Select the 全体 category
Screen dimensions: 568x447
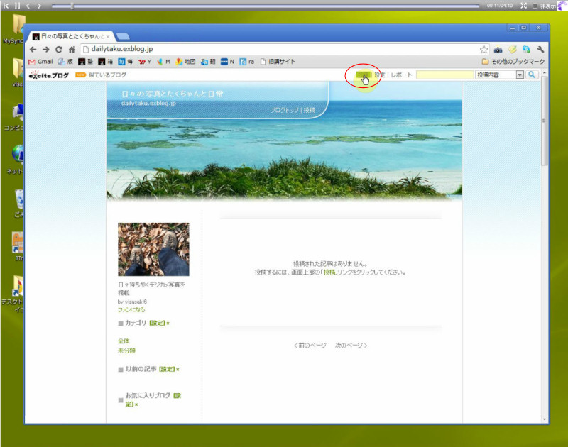pos(123,341)
